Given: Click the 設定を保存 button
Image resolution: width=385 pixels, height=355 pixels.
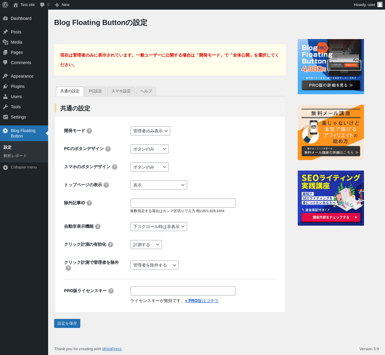Looking at the screenshot, I should tap(67, 323).
